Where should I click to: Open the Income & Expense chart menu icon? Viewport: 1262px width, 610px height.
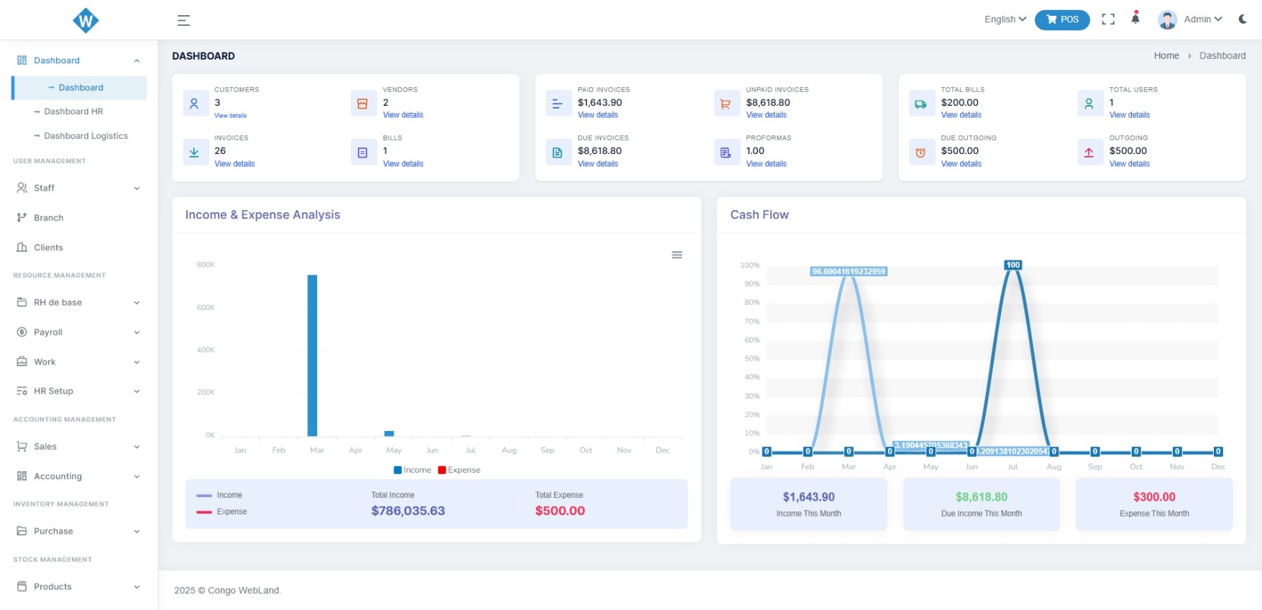coord(677,255)
